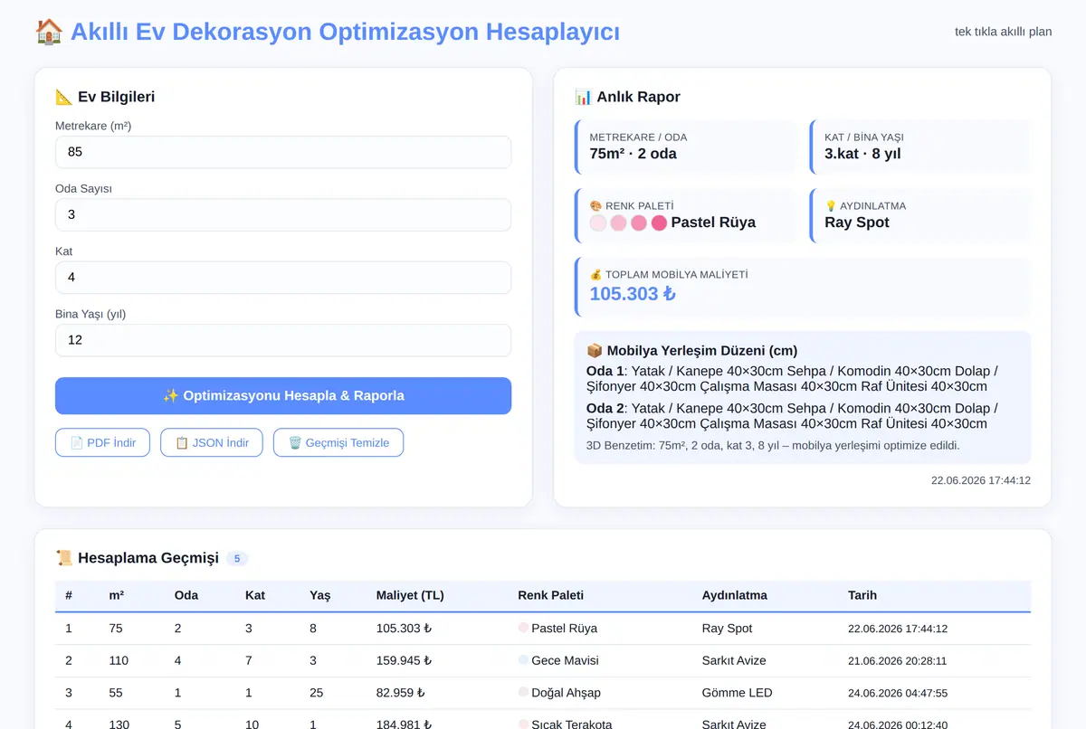Image resolution: width=1086 pixels, height=729 pixels.
Task: Download report via PDF İndir button
Action: (102, 442)
